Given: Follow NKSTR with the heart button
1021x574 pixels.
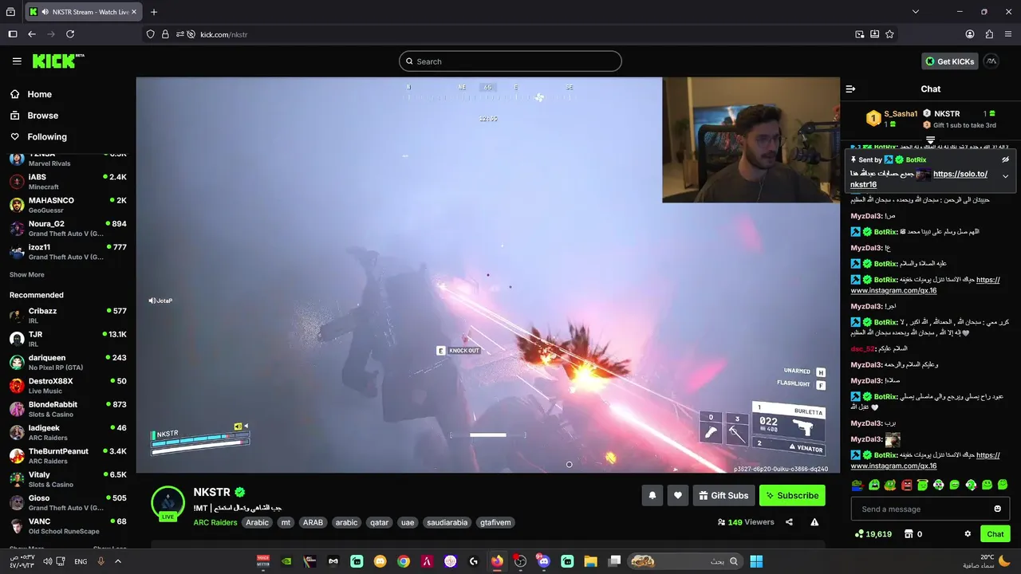Looking at the screenshot, I should (678, 495).
